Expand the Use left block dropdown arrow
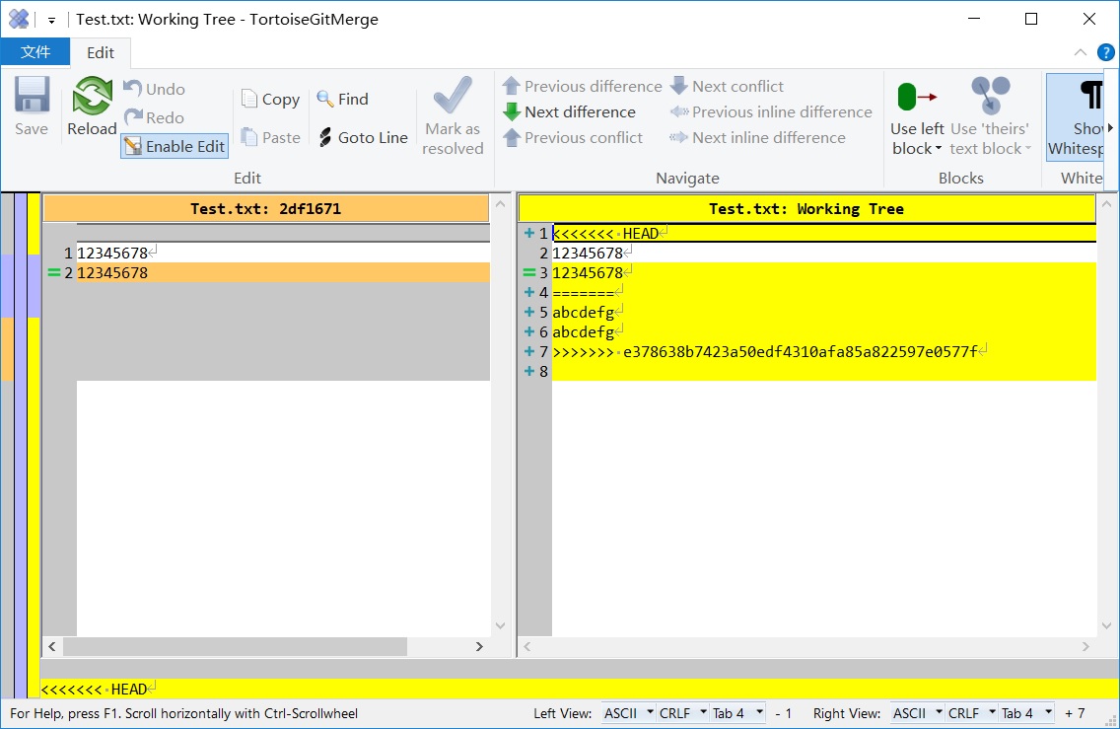This screenshot has height=729, width=1120. coord(938,149)
